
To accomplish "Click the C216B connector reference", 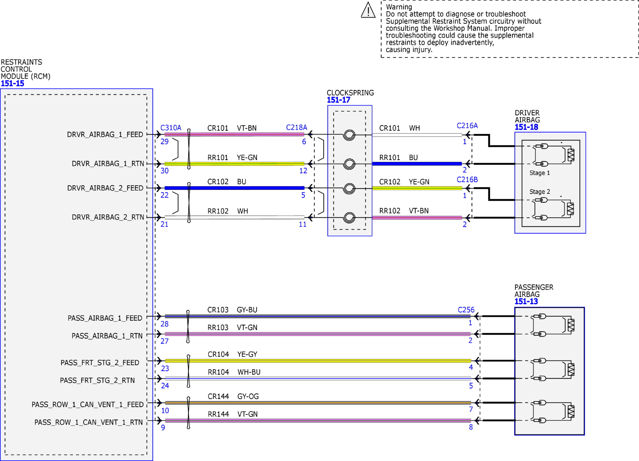I will coord(467,179).
